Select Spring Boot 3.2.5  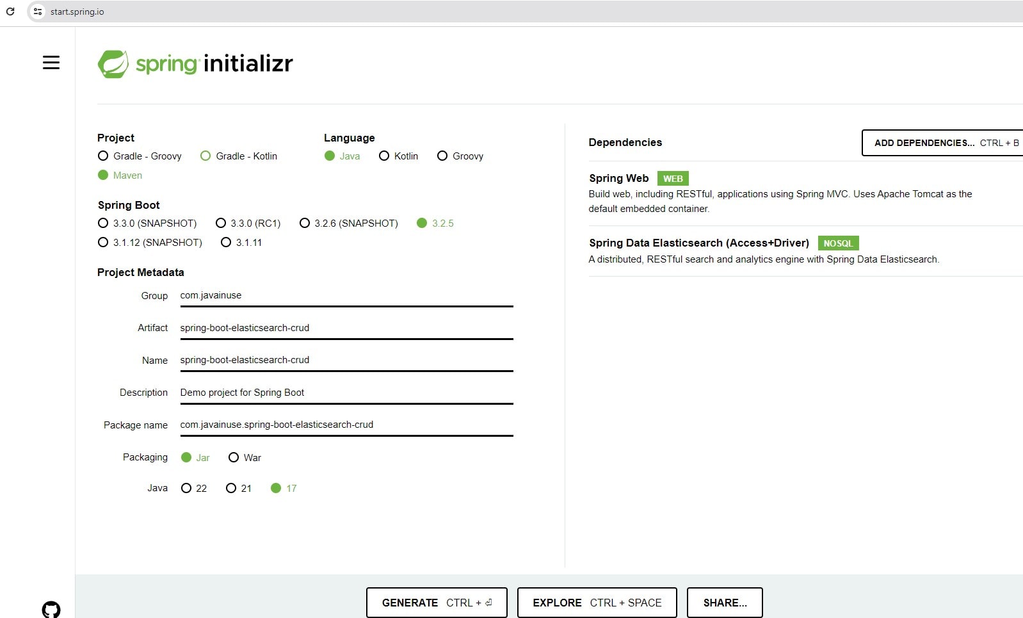click(x=435, y=224)
